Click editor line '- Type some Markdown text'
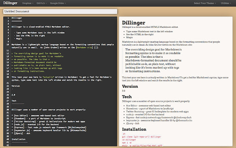 (x=39, y=33)
